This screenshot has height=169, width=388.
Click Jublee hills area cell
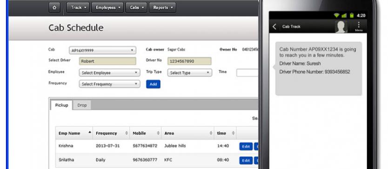pyautogui.click(x=175, y=146)
